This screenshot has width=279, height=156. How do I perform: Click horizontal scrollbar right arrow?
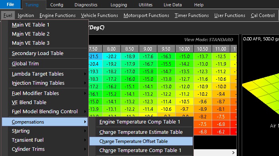[x=233, y=153]
